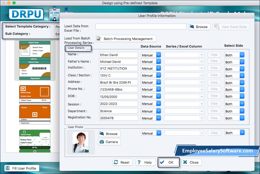The width and height of the screenshot is (260, 174).
Task: Open Data Source dropdown for Department
Action: point(151,111)
